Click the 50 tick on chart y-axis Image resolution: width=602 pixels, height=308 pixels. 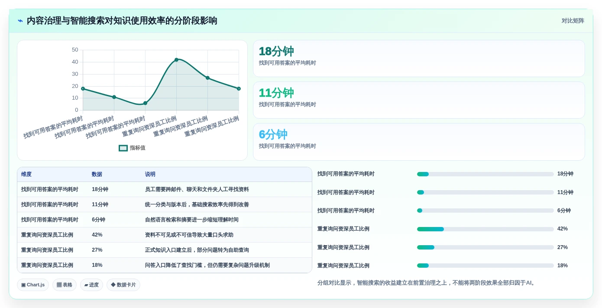coord(75,50)
